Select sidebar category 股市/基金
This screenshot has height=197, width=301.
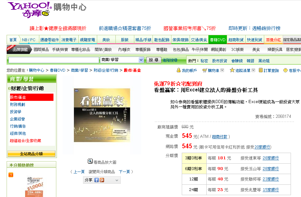(32, 97)
